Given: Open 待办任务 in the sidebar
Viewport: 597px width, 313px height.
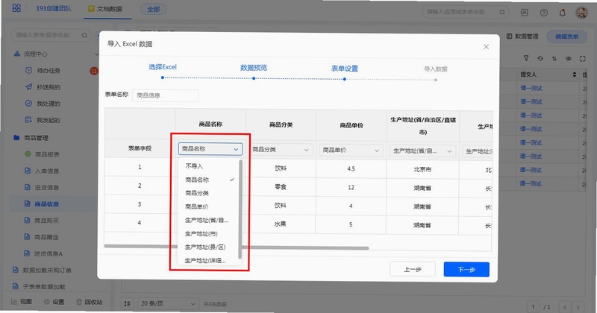Looking at the screenshot, I should pos(49,70).
